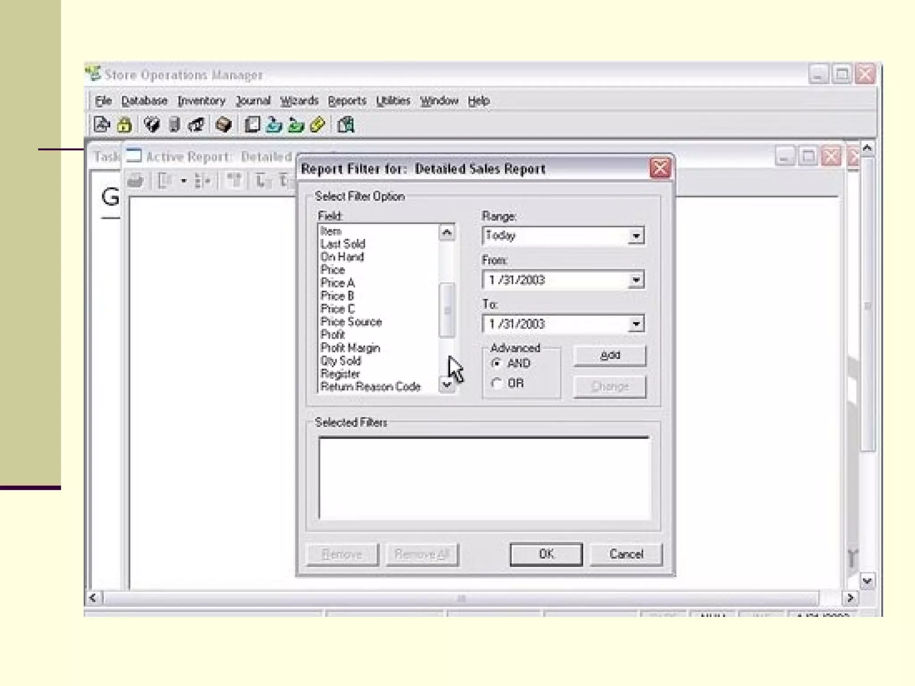Click the first toolbar icon with document arrow
915x686 pixels.
102,125
